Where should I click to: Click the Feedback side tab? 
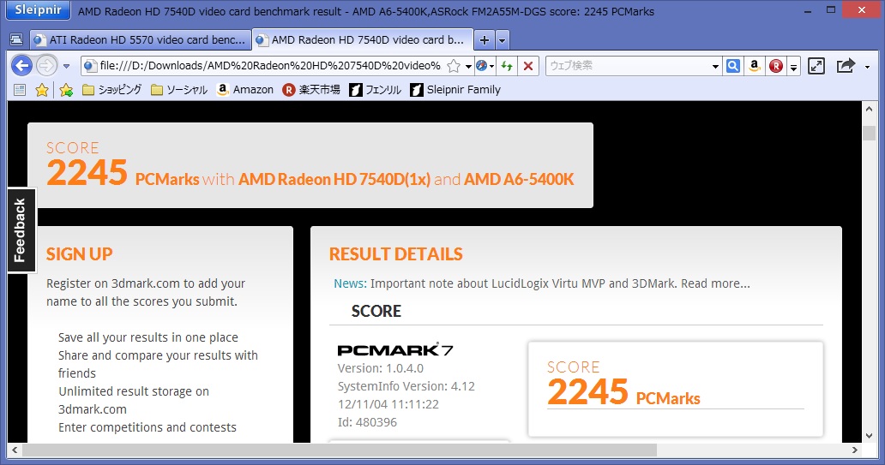pos(21,230)
